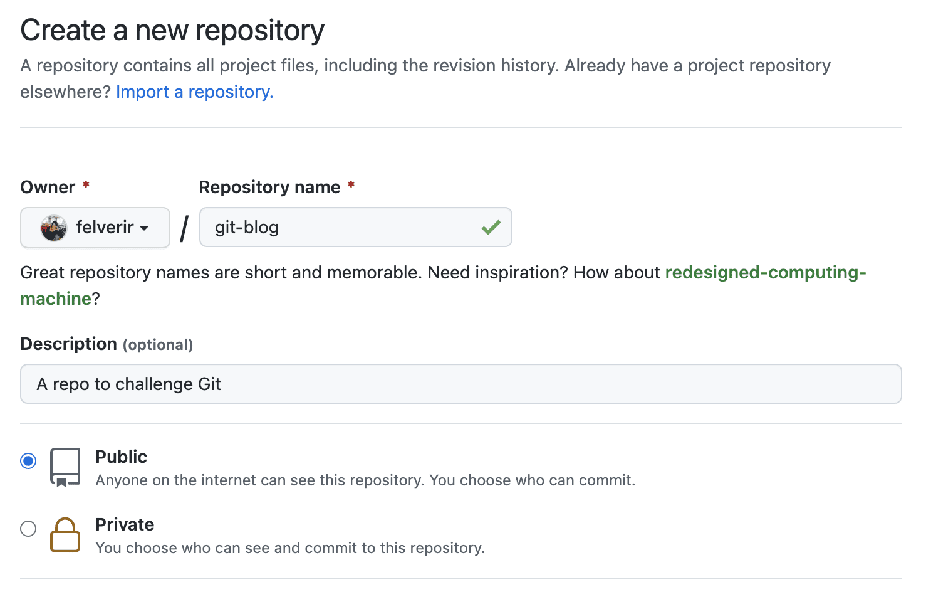
Task: Click the red asterisk beside Repository name
Action: (x=351, y=186)
